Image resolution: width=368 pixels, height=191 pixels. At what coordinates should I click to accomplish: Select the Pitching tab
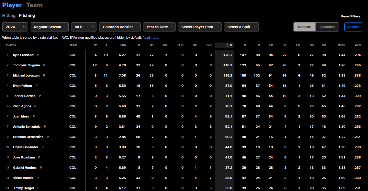(x=27, y=15)
